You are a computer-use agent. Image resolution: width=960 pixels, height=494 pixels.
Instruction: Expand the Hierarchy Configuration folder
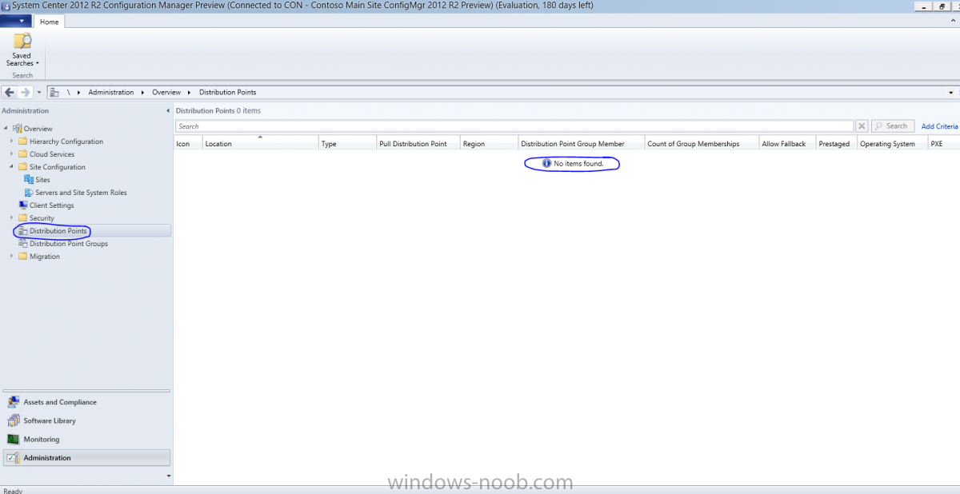pyautogui.click(x=12, y=141)
